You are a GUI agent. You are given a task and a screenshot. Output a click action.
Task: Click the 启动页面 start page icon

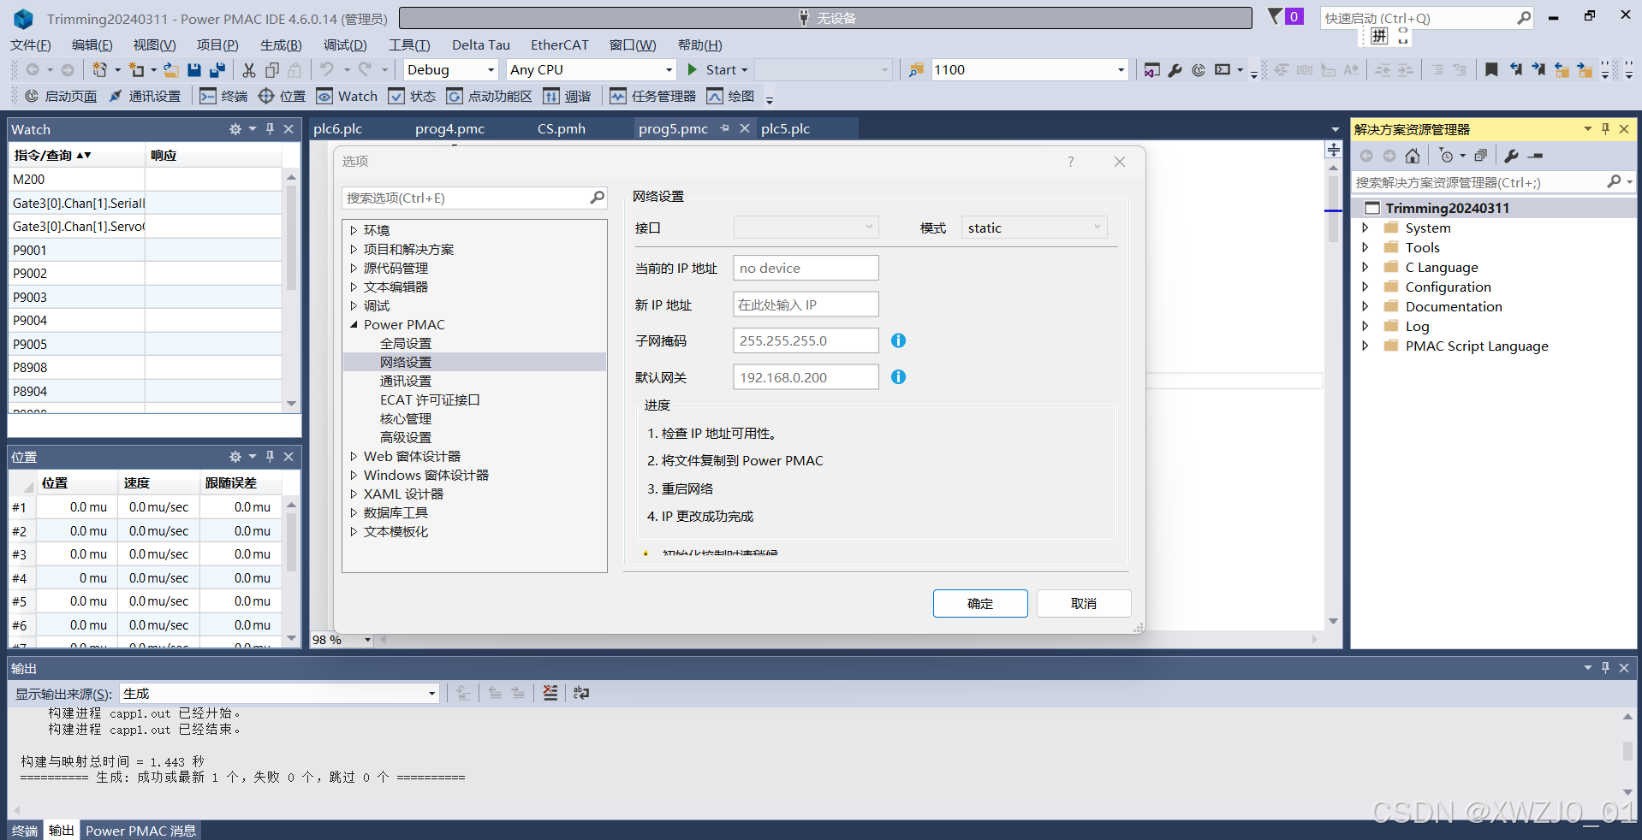60,96
